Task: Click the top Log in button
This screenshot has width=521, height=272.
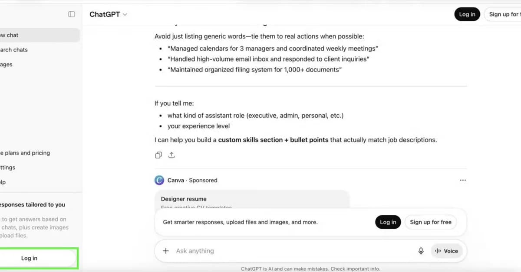Action: point(467,14)
